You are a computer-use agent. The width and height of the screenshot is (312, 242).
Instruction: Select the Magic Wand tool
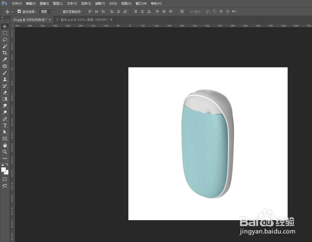point(5,46)
